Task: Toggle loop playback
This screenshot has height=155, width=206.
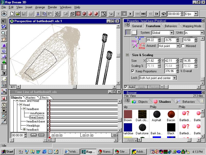Action: [164, 14]
